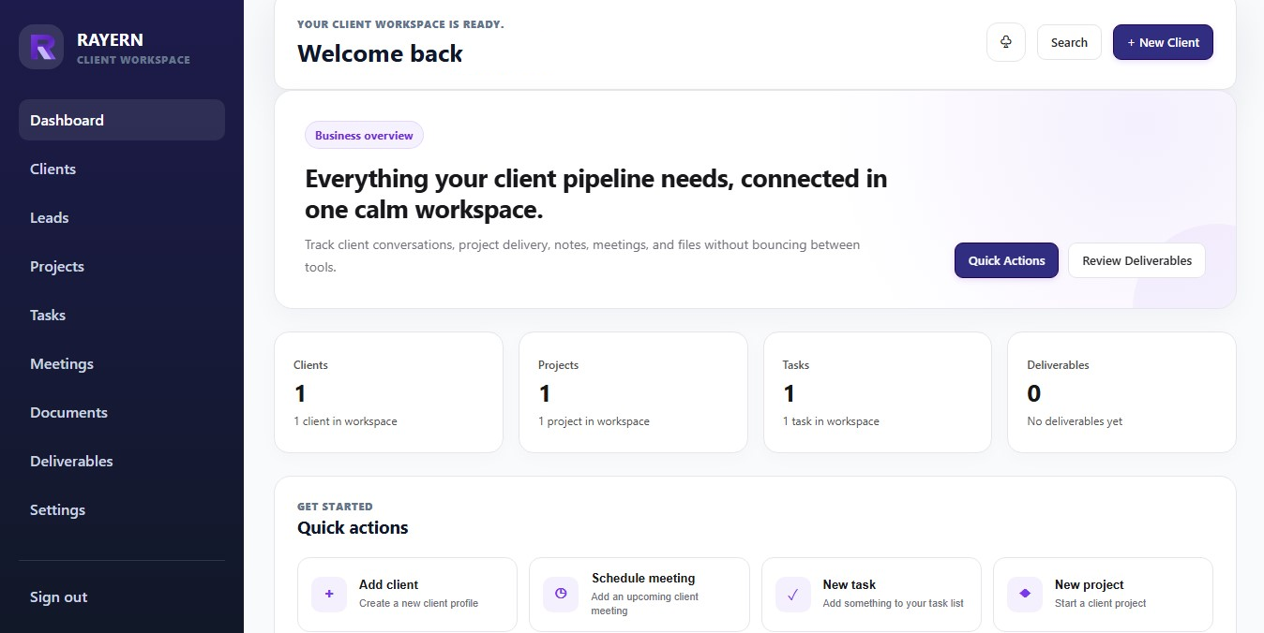Click the Business overview badge
The width and height of the screenshot is (1264, 633).
pyautogui.click(x=364, y=135)
